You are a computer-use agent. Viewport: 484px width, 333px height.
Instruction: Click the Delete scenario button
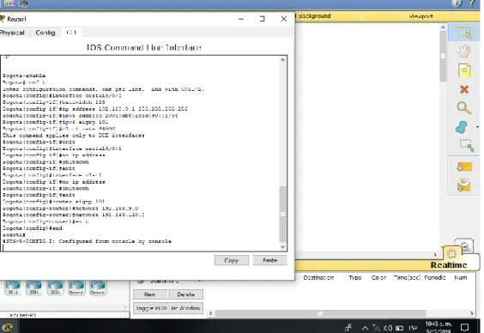click(x=186, y=294)
